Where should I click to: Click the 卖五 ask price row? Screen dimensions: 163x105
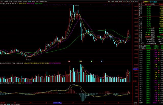(151, 7)
